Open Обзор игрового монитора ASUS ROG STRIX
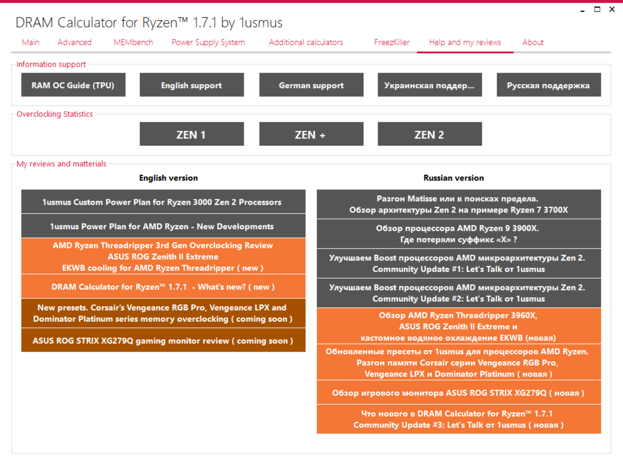Screen dimensions: 623x468 (x=459, y=393)
